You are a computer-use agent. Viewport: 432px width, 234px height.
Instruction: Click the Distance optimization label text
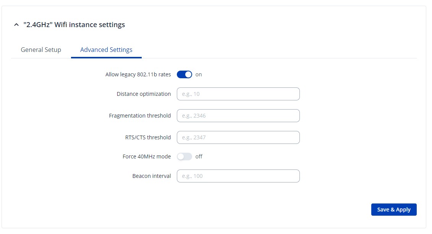coord(144,94)
